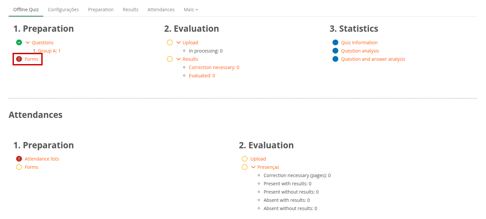Click the blue circle beside Question analysis
The width and height of the screenshot is (486, 219).
pos(335,51)
